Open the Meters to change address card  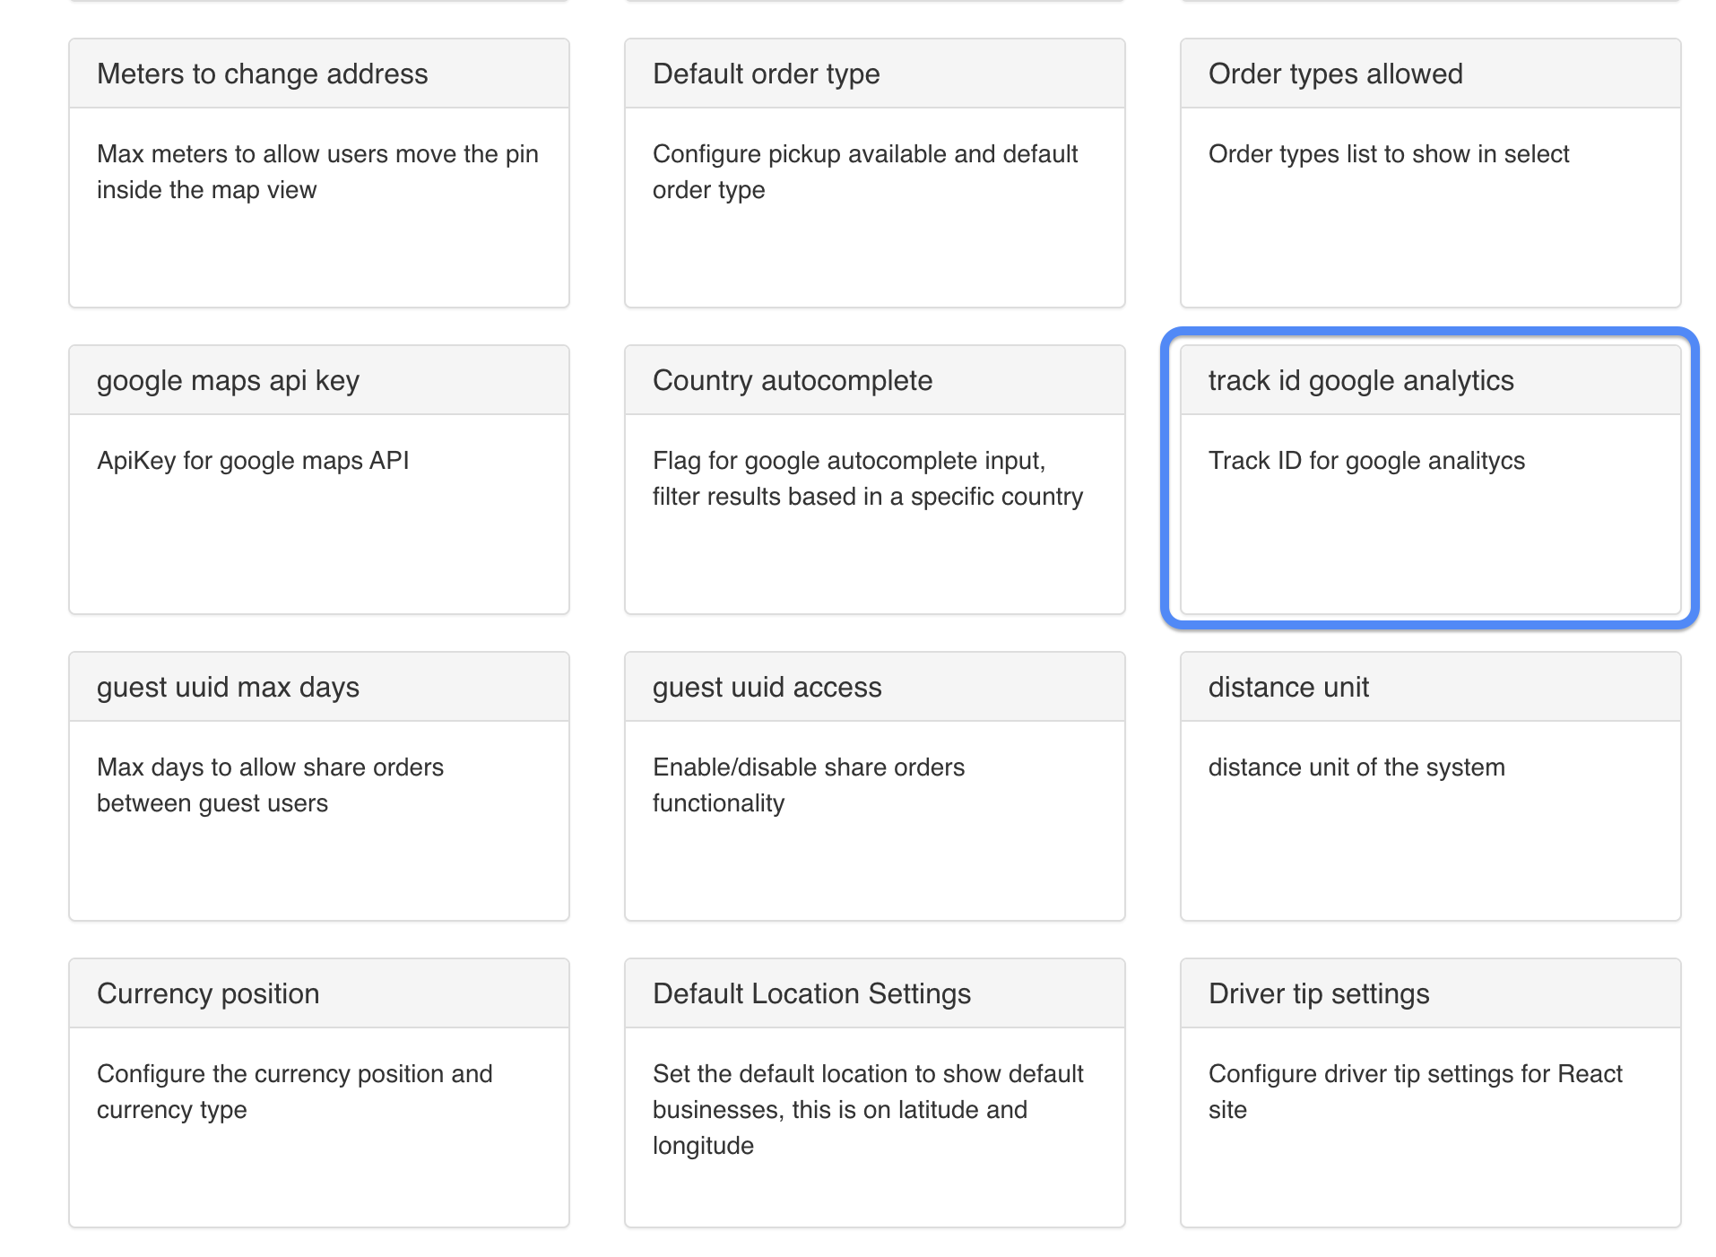pyautogui.click(x=319, y=173)
